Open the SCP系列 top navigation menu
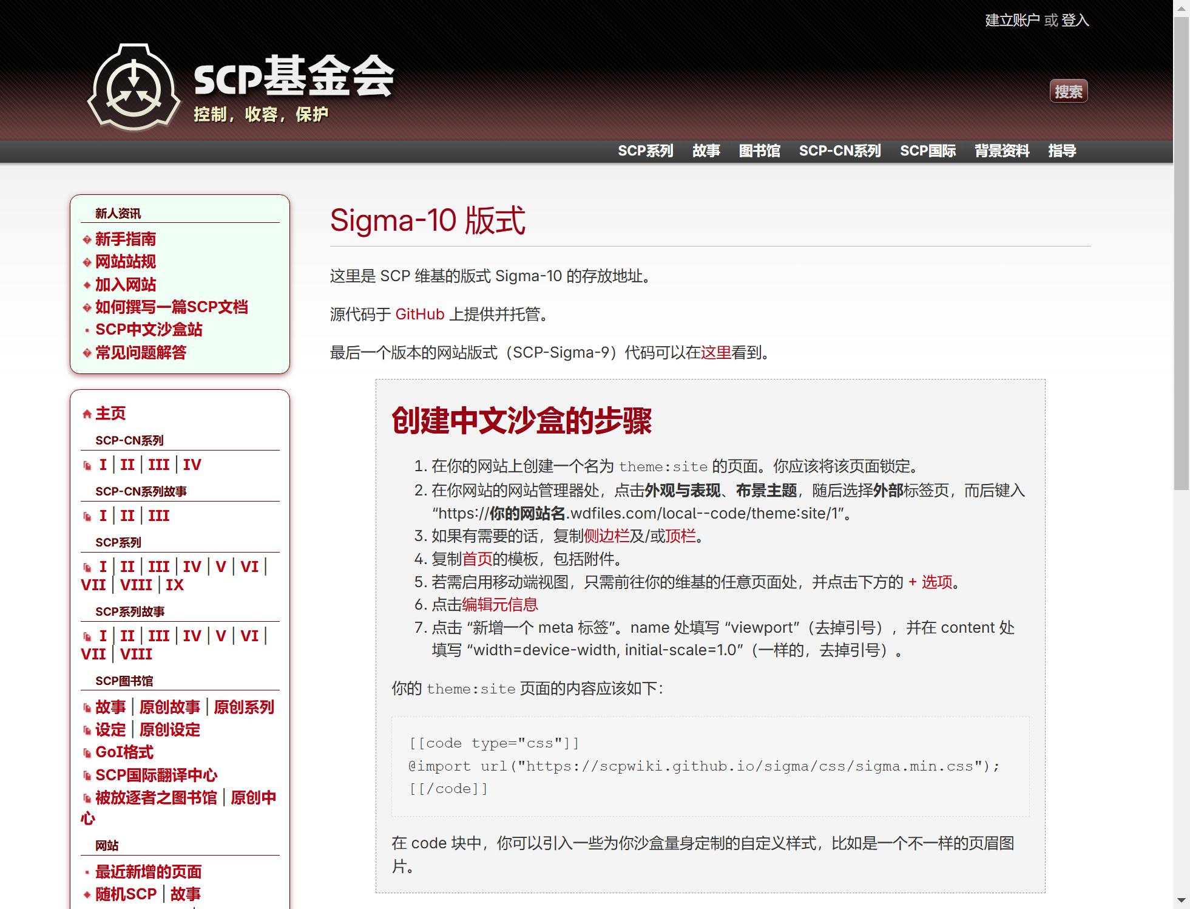1190x909 pixels. click(x=645, y=151)
